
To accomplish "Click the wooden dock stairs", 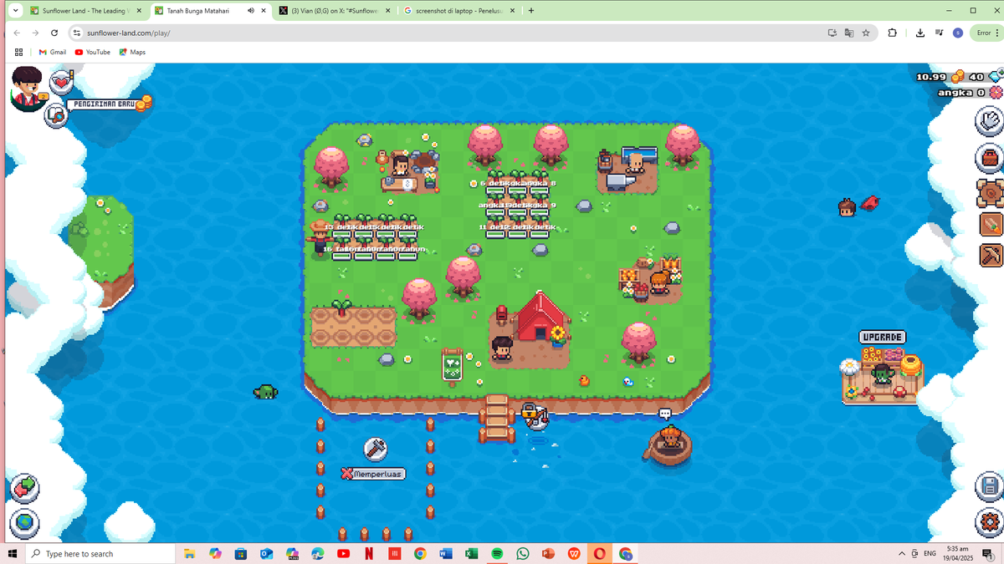I will [496, 418].
